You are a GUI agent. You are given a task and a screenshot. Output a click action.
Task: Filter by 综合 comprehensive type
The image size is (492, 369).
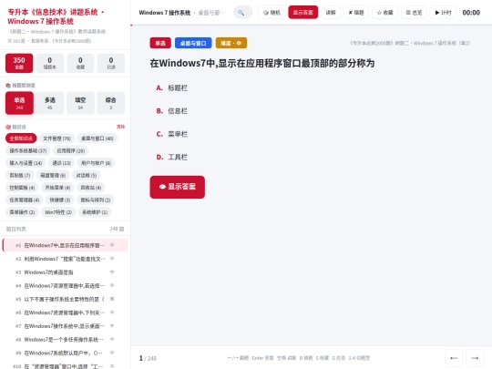click(111, 103)
